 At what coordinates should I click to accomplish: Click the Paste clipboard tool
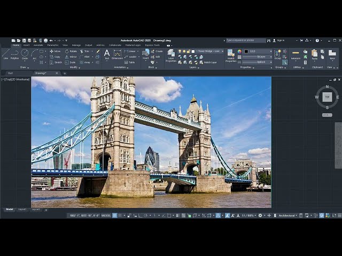(315, 54)
